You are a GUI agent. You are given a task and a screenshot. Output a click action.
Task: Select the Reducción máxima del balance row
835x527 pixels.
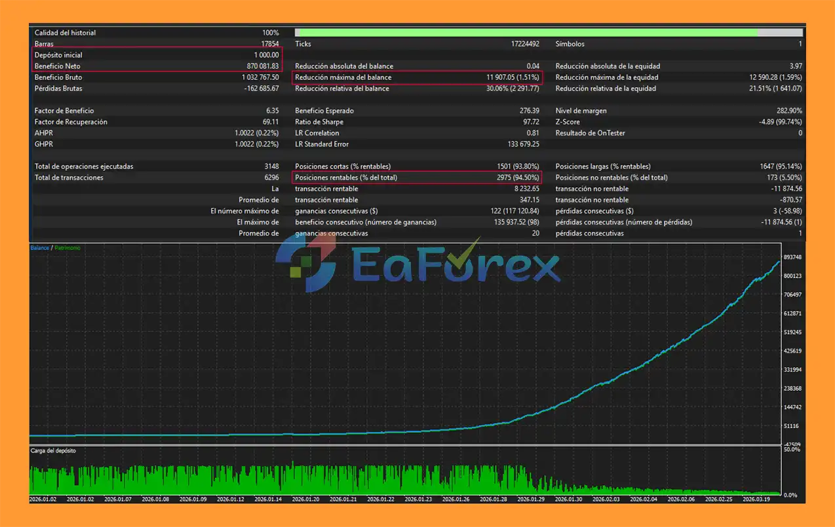tap(417, 77)
